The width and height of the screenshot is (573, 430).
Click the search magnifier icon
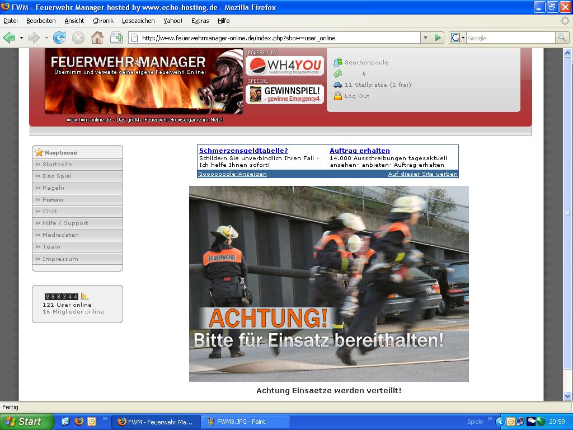tap(562, 38)
